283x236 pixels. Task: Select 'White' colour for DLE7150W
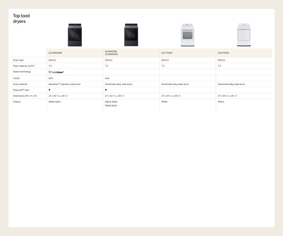tap(164, 101)
